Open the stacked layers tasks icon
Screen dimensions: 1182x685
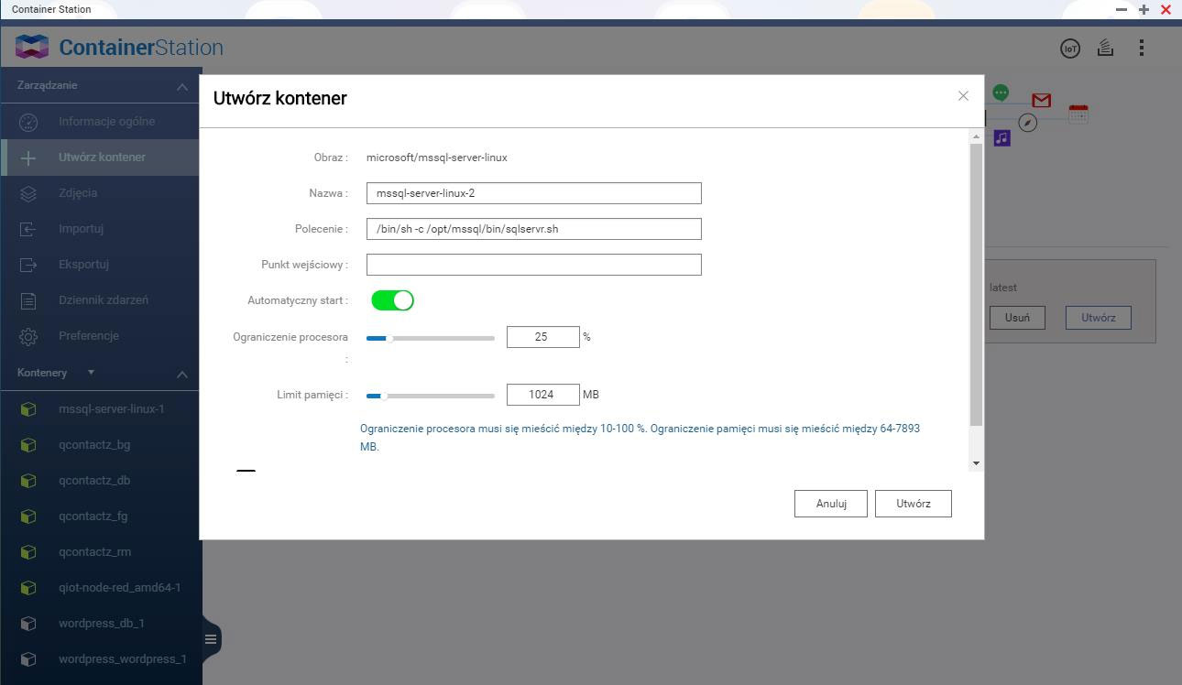(x=1105, y=48)
